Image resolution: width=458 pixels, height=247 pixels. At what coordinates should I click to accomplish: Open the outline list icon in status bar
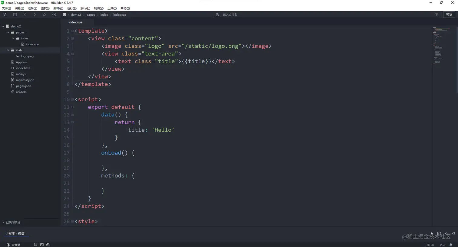[36, 245]
